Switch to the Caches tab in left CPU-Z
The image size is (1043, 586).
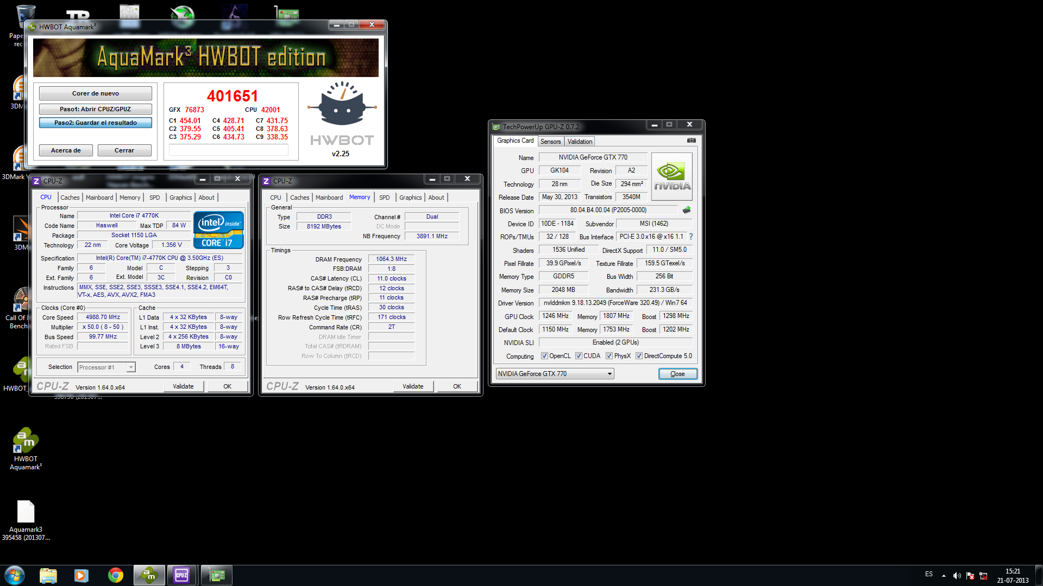(x=70, y=198)
